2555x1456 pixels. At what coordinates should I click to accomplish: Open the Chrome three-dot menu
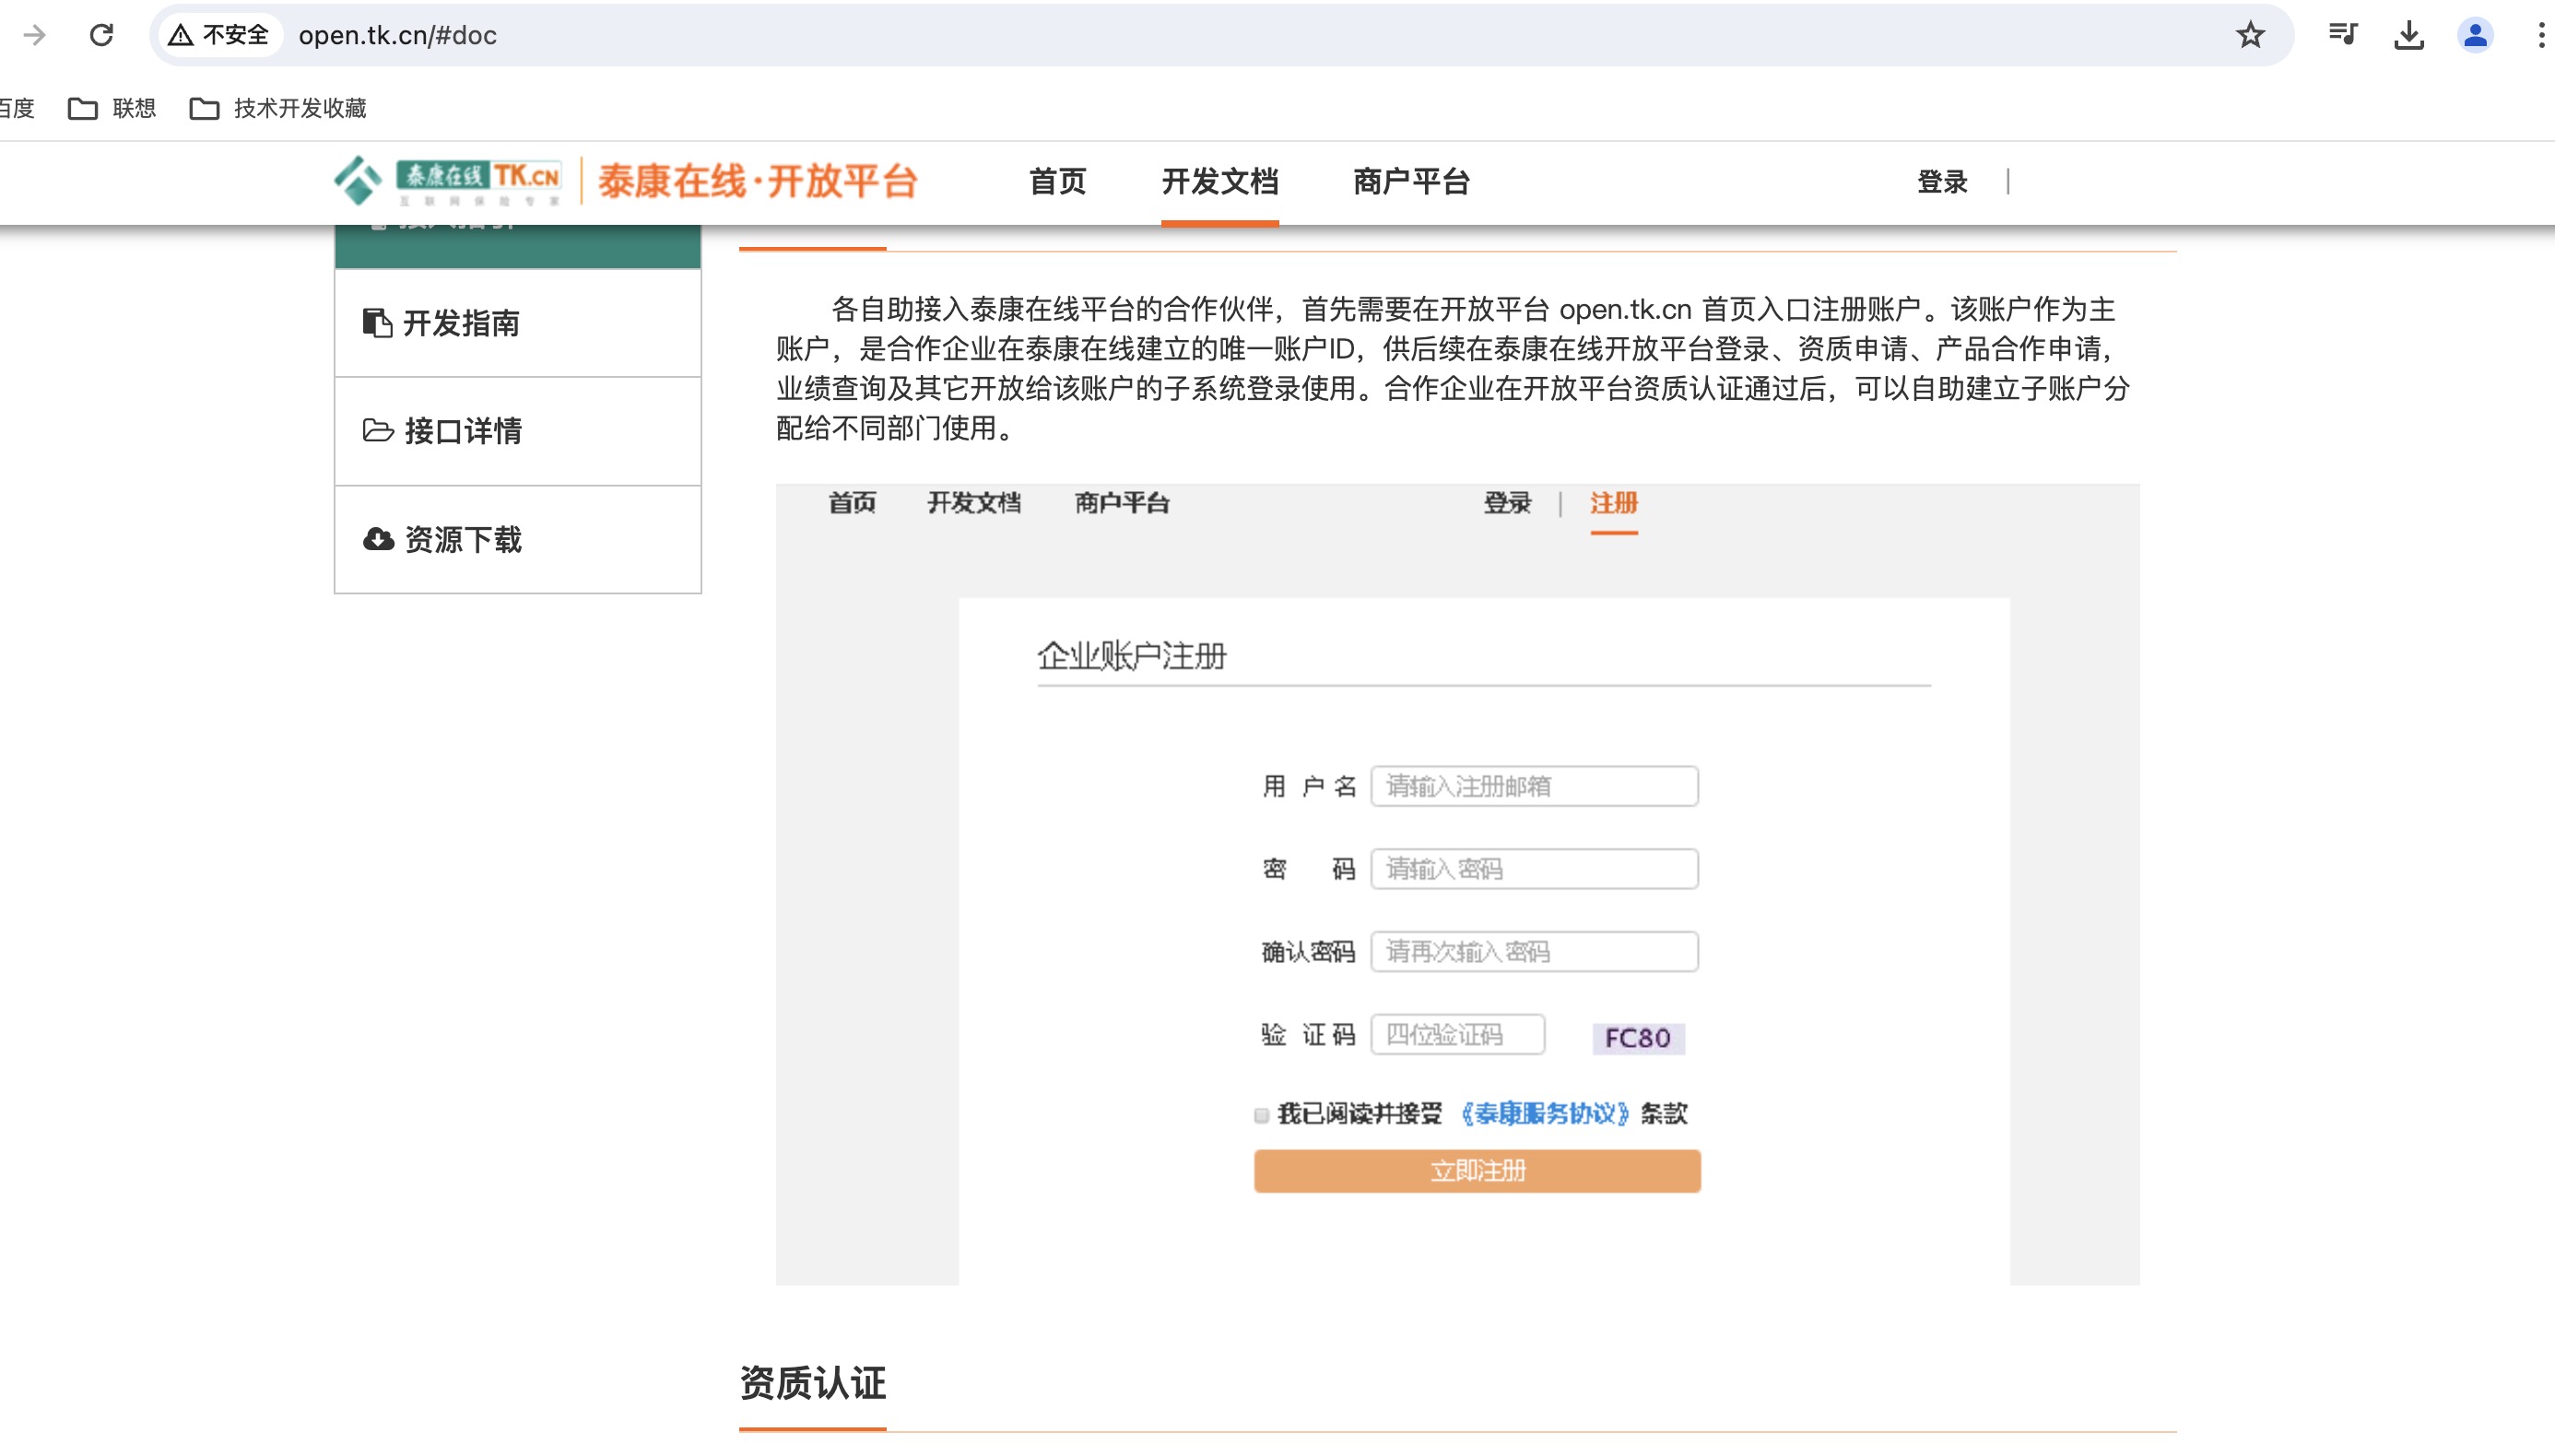(2540, 35)
